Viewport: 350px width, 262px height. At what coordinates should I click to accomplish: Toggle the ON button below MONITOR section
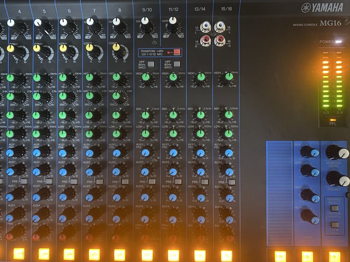tap(334, 257)
